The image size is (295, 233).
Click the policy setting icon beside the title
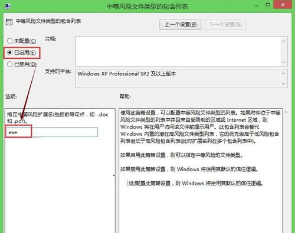(9, 22)
